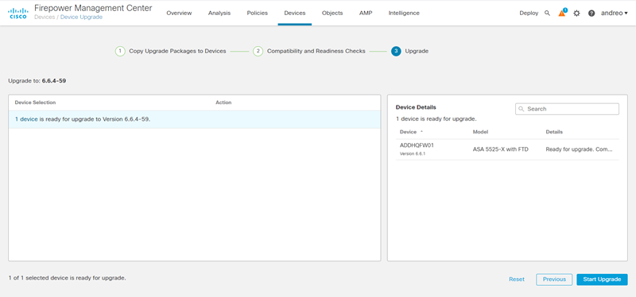636x297 pixels.
Task: Go to Compatibility and Readiness Checks step
Action: [316, 51]
